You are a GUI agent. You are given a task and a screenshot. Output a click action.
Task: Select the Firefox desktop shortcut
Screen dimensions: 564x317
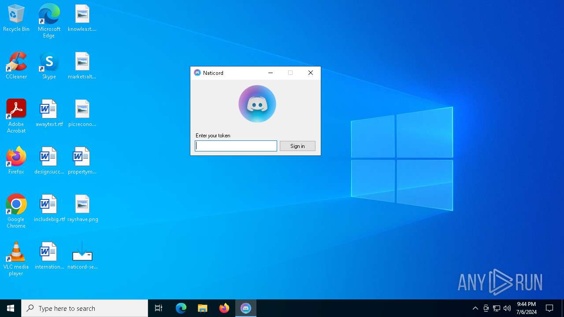(16, 161)
